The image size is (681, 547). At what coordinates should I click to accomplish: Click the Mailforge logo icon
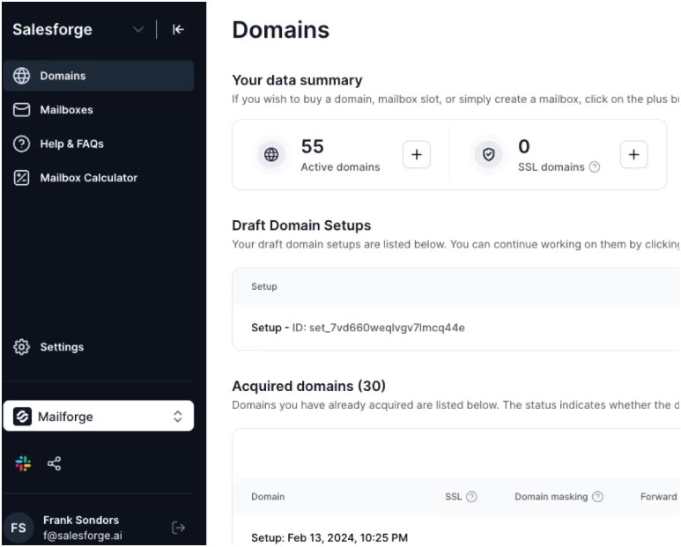click(x=22, y=417)
